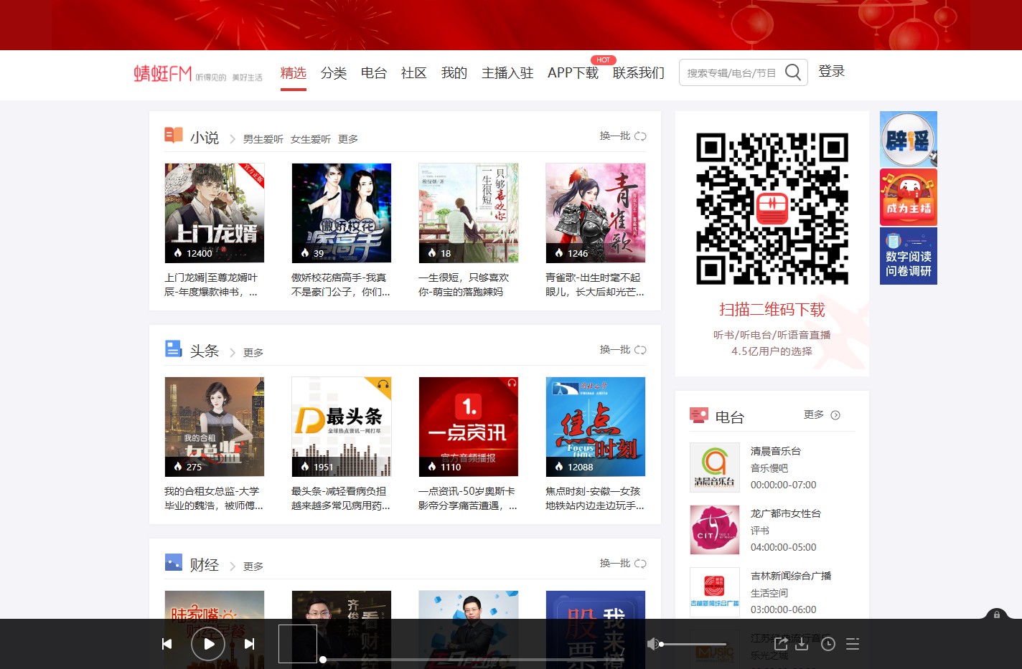Expand the 头条 category chevron
The height and width of the screenshot is (669, 1022).
coord(233,352)
